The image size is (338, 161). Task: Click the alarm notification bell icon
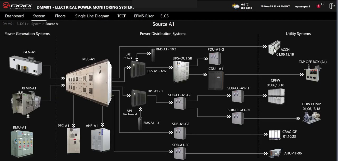click(x=319, y=6)
